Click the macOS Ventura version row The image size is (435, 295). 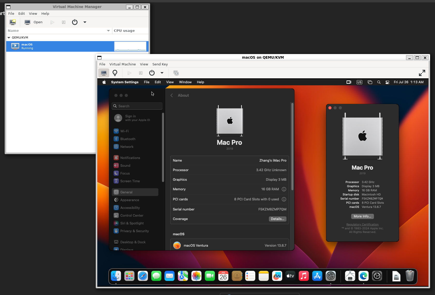pos(230,245)
